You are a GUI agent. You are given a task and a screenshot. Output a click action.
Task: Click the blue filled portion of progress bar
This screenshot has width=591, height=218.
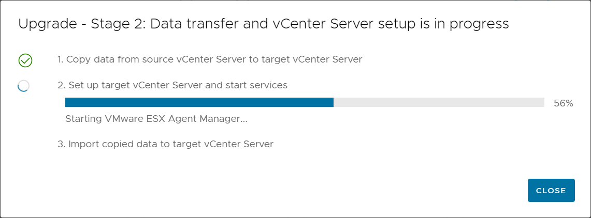[x=199, y=102]
